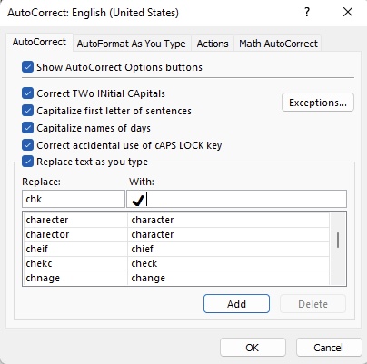This screenshot has height=364, width=367.
Task: Click the help question mark icon
Action: [x=307, y=13]
